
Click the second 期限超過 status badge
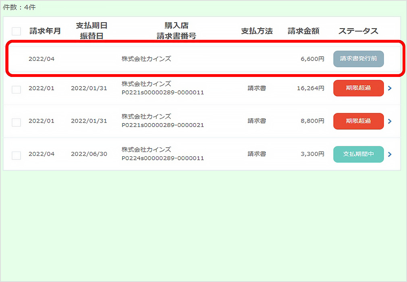point(358,121)
